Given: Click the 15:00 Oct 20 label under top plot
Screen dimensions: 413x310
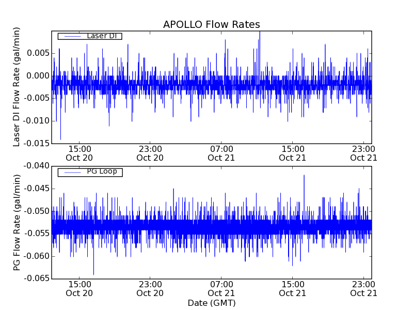Looking at the screenshot, I should click(79, 153).
